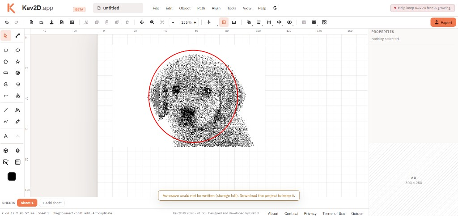Image resolution: width=458 pixels, height=216 pixels.
Task: Choose the freehand curve tool
Action: pos(5,122)
